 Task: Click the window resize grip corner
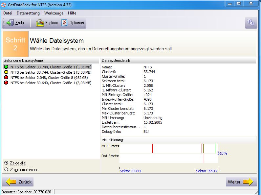click(x=256, y=192)
